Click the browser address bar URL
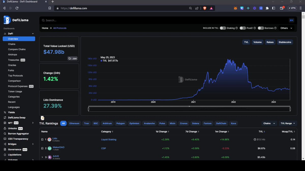The image size is (305, 171). [74, 8]
